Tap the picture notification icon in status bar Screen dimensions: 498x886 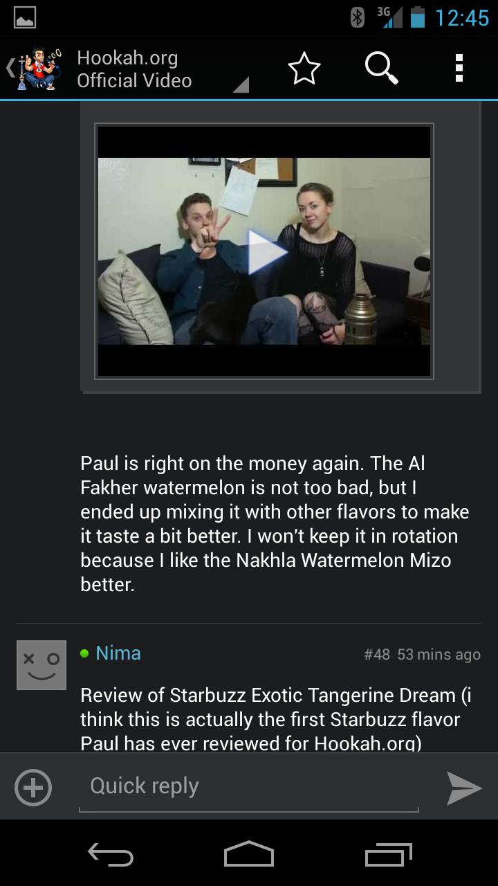[x=25, y=18]
